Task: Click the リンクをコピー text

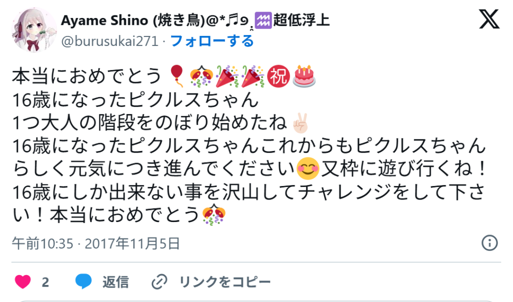Action: pos(225,282)
